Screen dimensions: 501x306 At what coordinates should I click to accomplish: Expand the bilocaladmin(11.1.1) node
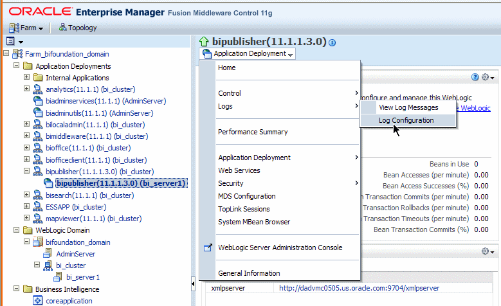[26, 124]
